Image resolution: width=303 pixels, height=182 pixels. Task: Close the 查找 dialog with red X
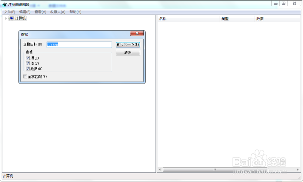(137, 33)
